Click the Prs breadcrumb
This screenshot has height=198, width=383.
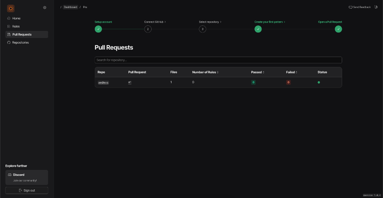click(85, 7)
